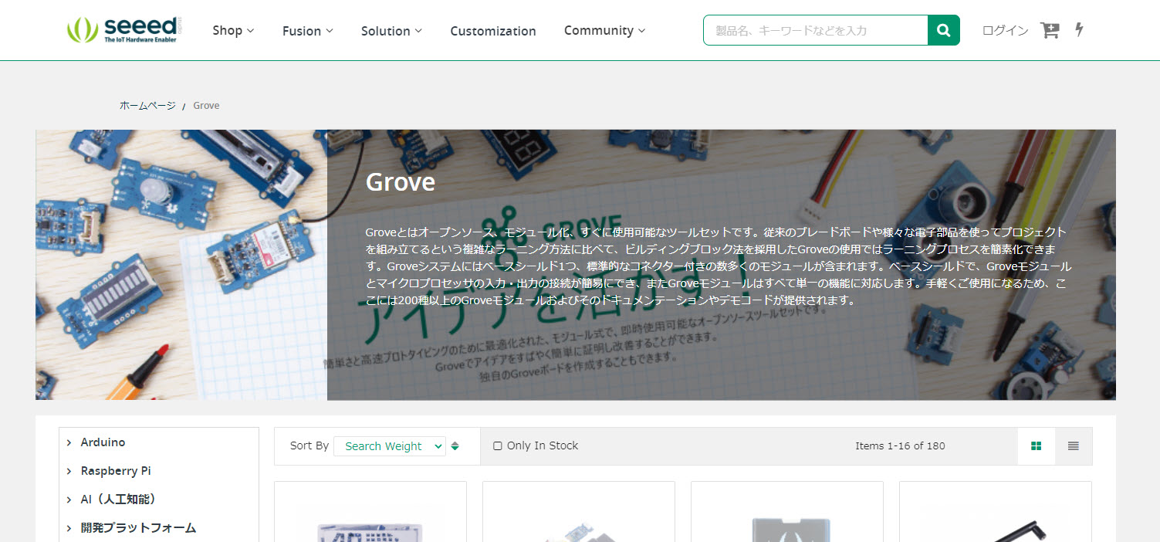The width and height of the screenshot is (1160, 542).
Task: Click the Grove breadcrumb item
Action: (206, 105)
